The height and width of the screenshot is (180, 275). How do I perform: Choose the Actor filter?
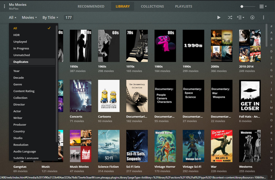[x=32, y=111]
